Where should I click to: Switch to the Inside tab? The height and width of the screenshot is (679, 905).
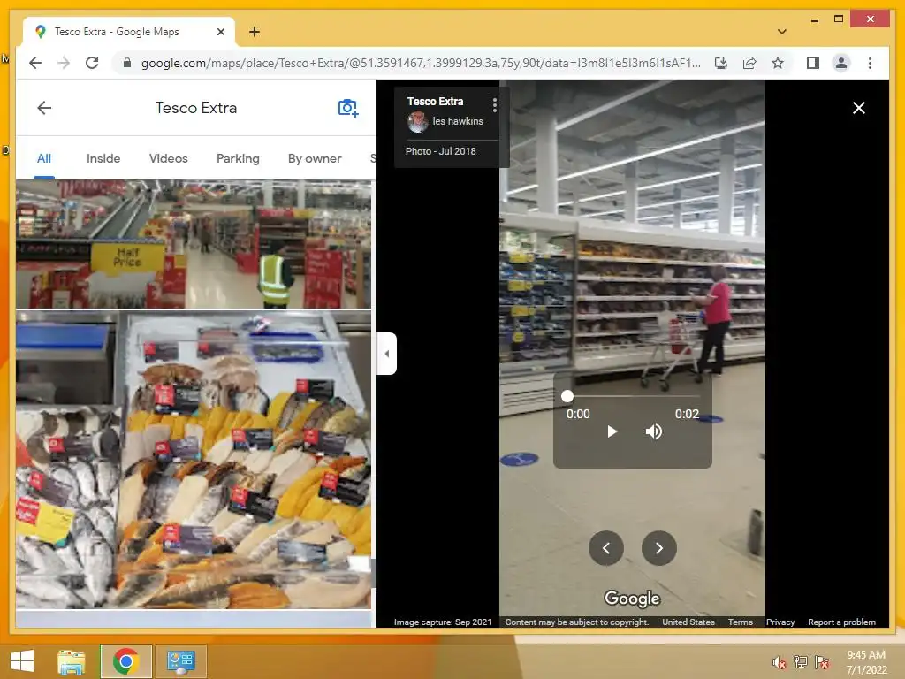click(x=103, y=159)
